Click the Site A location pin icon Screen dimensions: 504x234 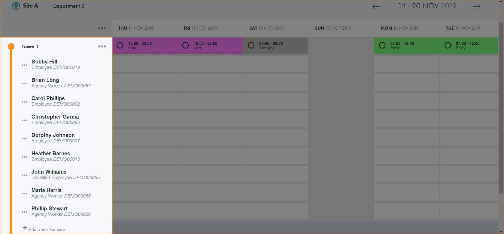click(x=16, y=6)
